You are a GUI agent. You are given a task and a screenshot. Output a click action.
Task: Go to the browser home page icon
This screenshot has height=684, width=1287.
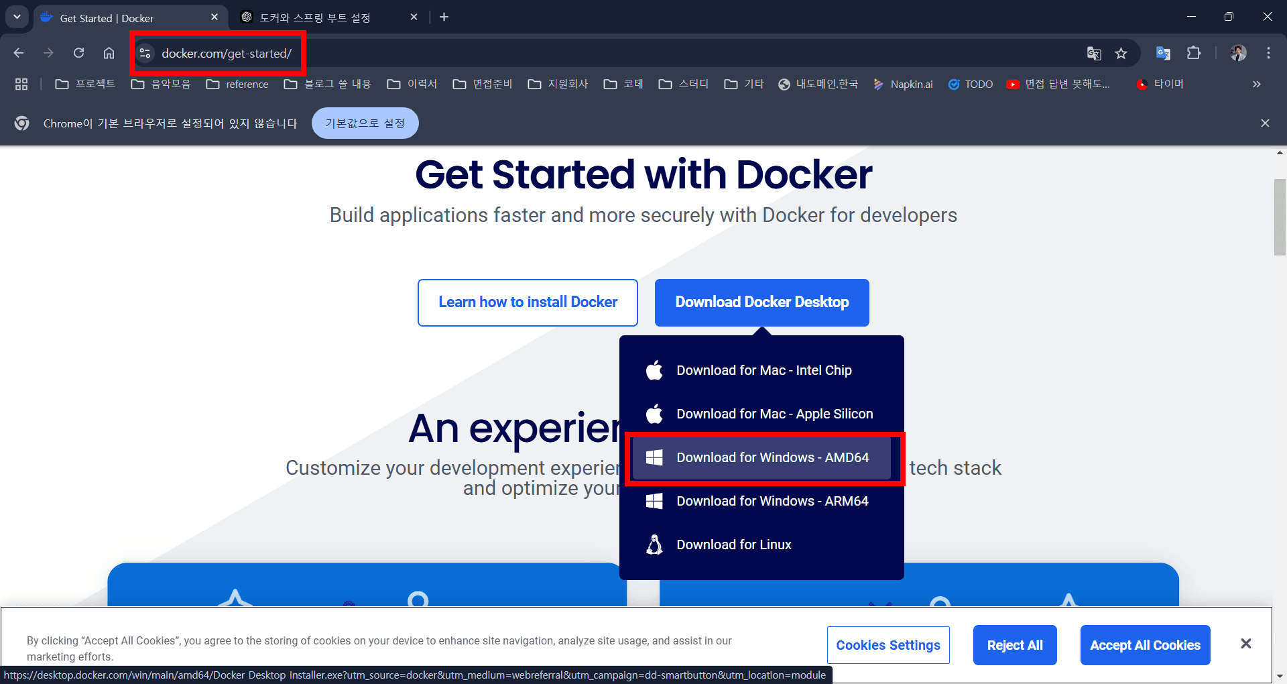tap(109, 53)
